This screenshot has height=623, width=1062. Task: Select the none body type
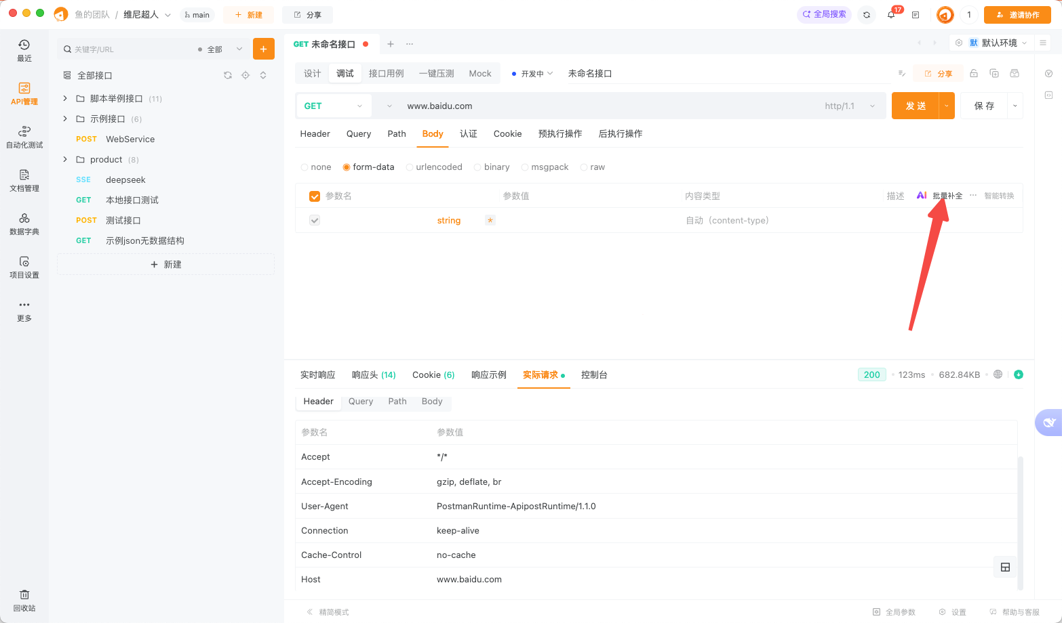click(316, 167)
